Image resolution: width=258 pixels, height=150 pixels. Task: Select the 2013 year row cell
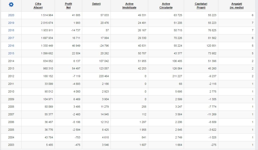[x=11, y=68]
